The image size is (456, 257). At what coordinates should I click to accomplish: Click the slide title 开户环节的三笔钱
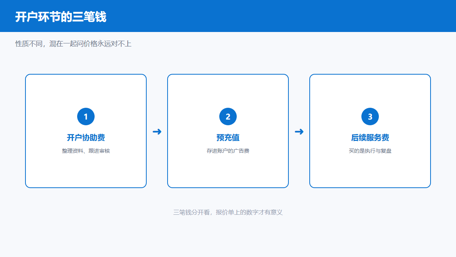pyautogui.click(x=61, y=17)
